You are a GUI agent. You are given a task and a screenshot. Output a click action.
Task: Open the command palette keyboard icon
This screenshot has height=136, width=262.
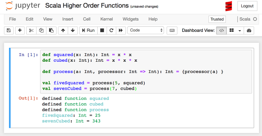coord(172,30)
